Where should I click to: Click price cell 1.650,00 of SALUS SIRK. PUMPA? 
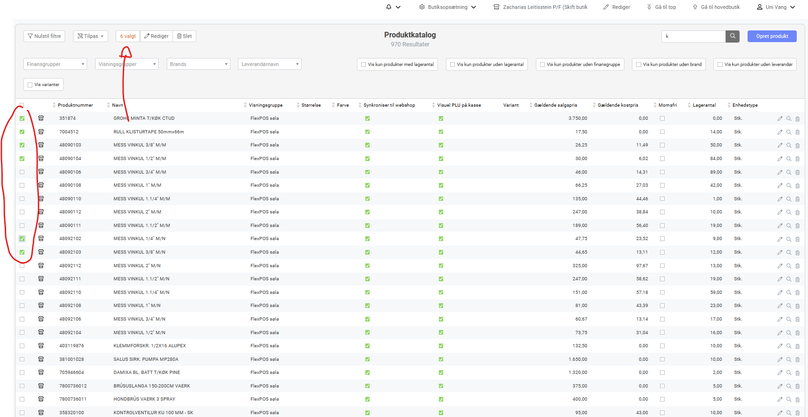point(578,359)
